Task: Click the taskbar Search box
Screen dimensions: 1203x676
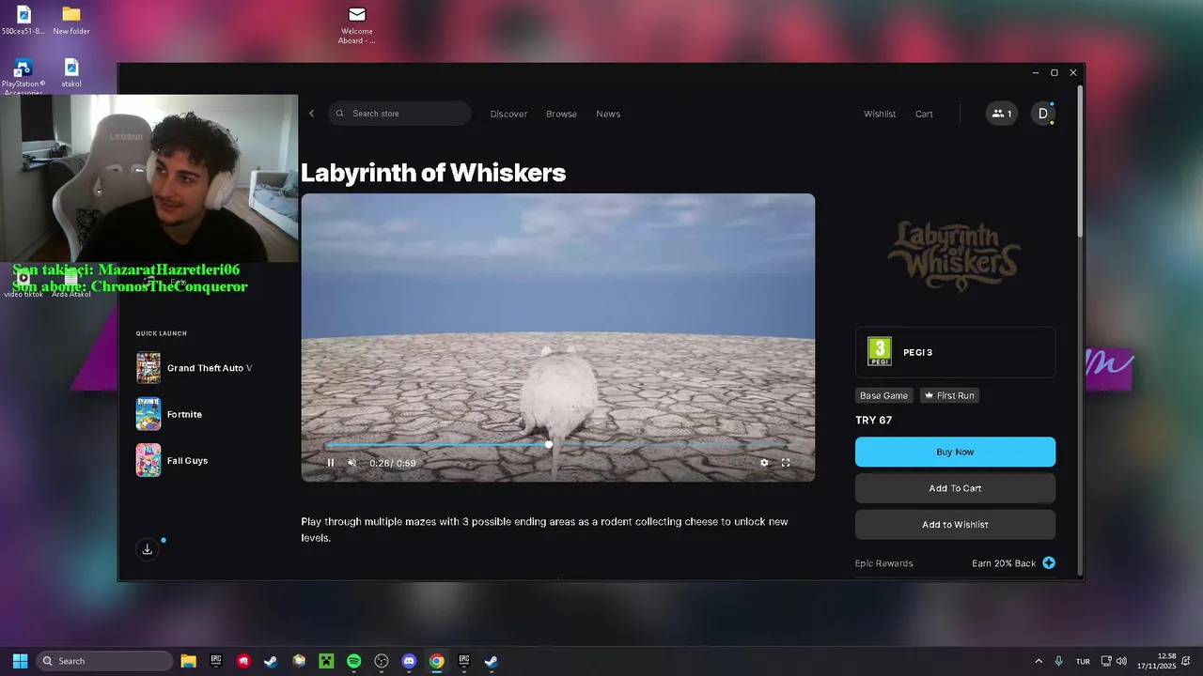Action: (x=104, y=661)
